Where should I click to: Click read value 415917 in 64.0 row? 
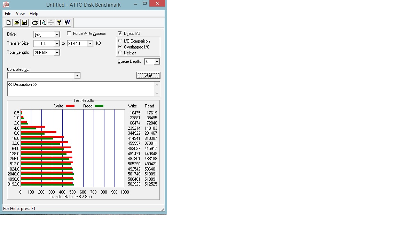pos(151,149)
